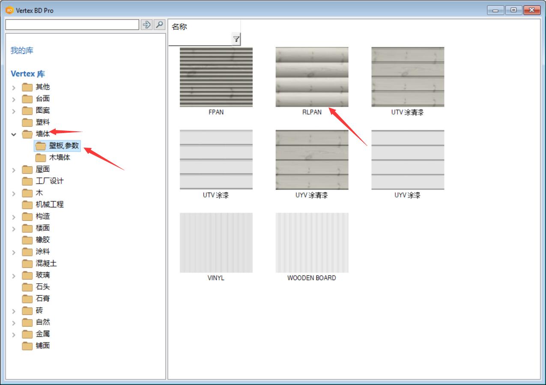
Task: Select the 工厂设计 folder icon
Action: pyautogui.click(x=27, y=181)
